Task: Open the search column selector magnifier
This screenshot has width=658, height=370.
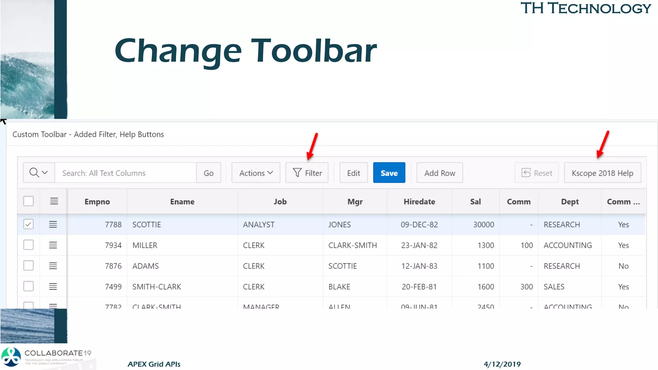Action: tap(39, 173)
